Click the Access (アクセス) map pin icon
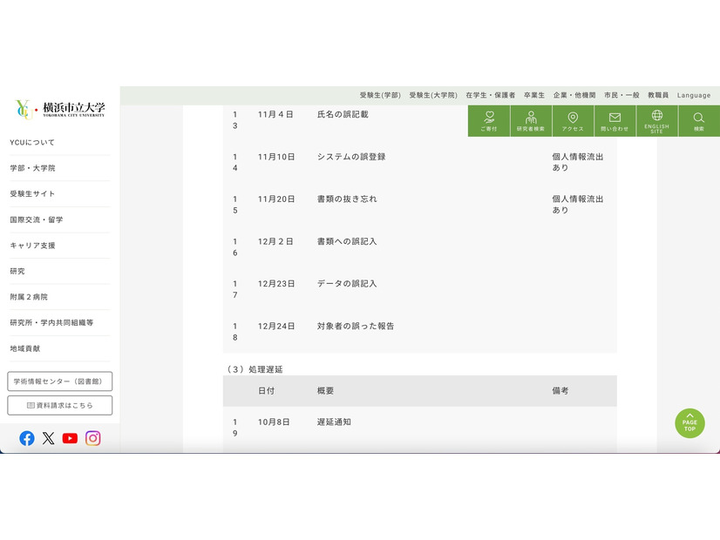This screenshot has width=720, height=540. point(573,120)
